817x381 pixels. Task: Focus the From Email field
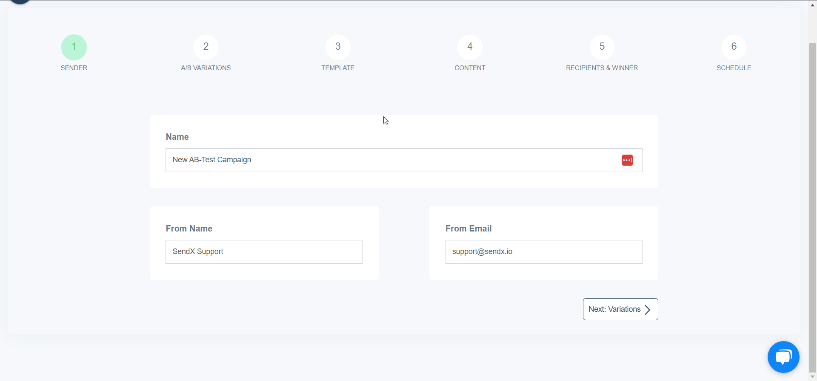click(x=544, y=252)
